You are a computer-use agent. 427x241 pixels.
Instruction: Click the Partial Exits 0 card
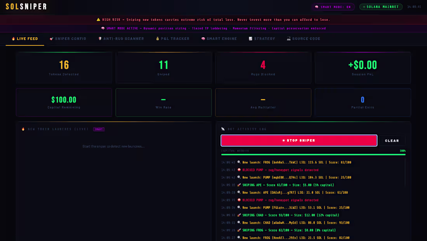363,102
